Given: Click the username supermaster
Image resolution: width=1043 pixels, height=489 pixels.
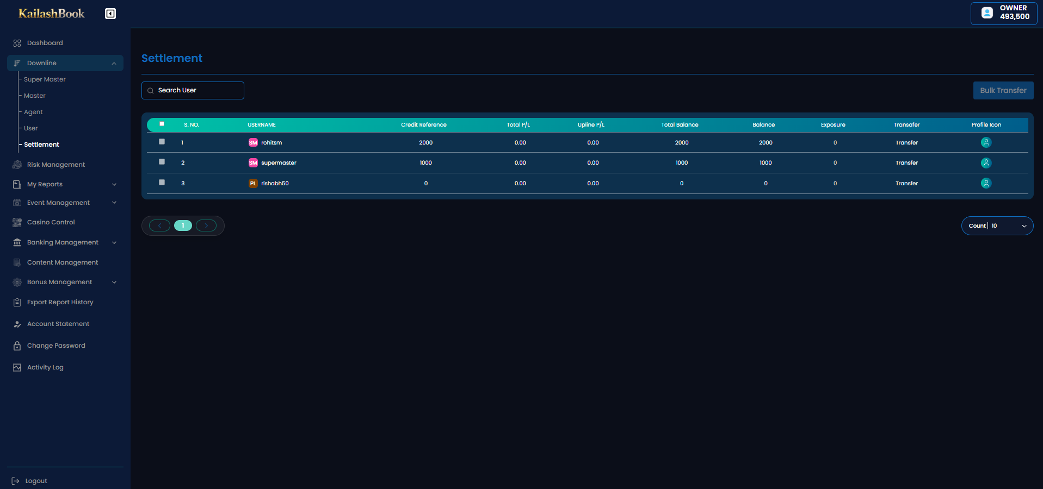Looking at the screenshot, I should [279, 162].
